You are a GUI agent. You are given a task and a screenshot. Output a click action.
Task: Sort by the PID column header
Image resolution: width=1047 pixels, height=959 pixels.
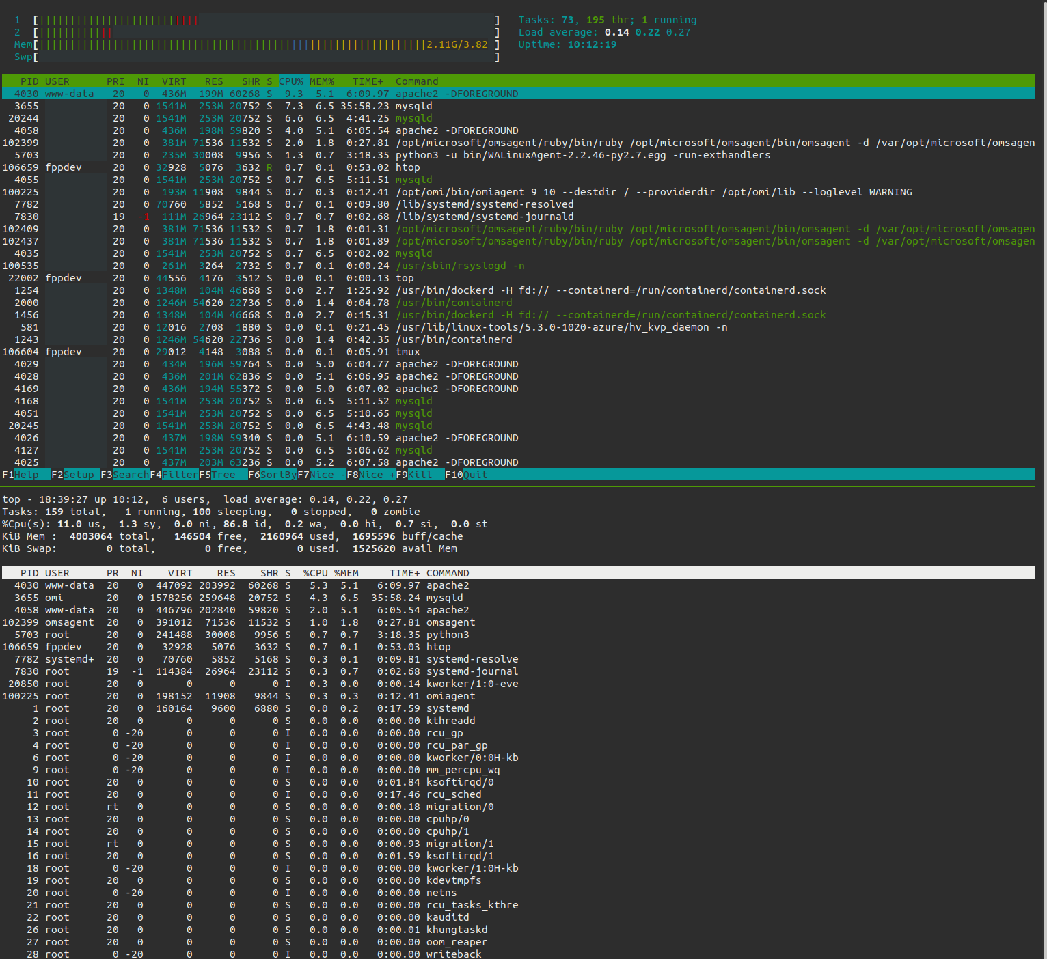29,81
